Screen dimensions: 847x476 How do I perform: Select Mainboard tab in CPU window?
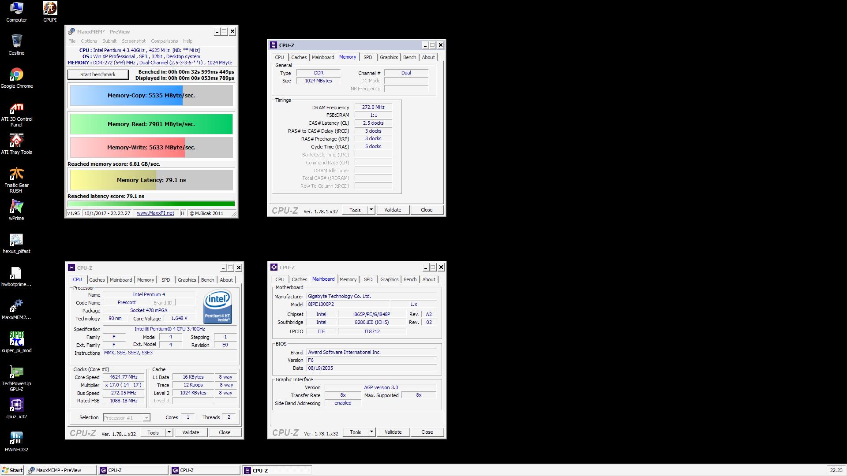click(x=121, y=280)
